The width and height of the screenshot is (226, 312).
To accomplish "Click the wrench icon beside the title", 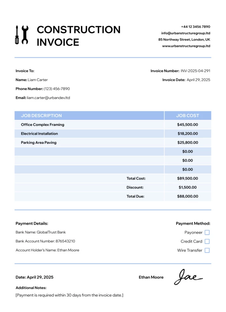I will point(25,35).
